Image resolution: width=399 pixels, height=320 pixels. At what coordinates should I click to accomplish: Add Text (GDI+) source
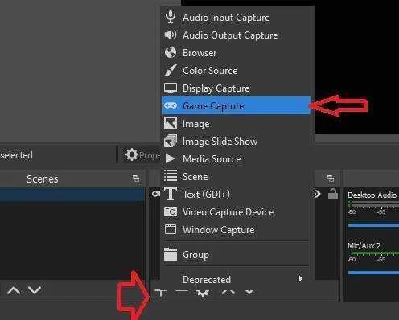[237, 195]
